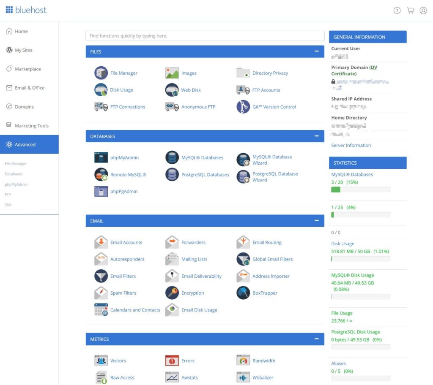Open the Spam Filters link
The height and width of the screenshot is (385, 433).
[123, 293]
